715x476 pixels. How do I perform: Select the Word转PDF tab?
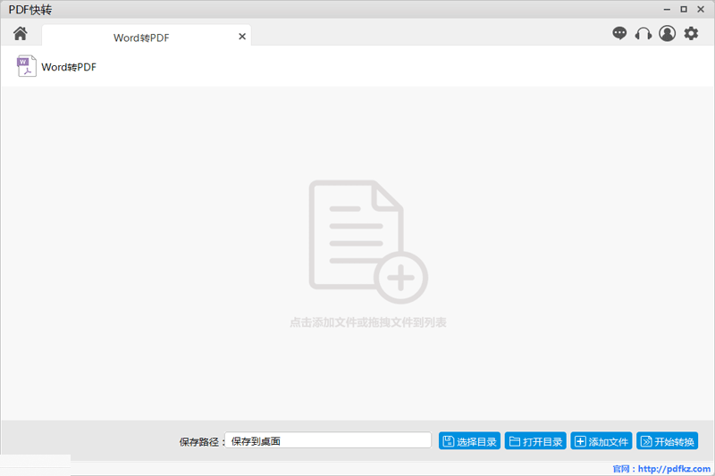click(147, 36)
